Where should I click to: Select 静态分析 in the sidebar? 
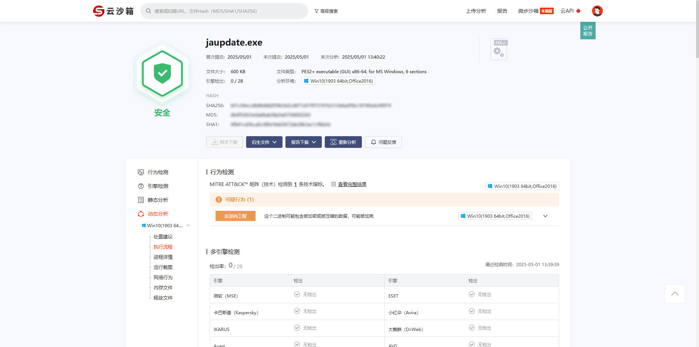(x=158, y=200)
